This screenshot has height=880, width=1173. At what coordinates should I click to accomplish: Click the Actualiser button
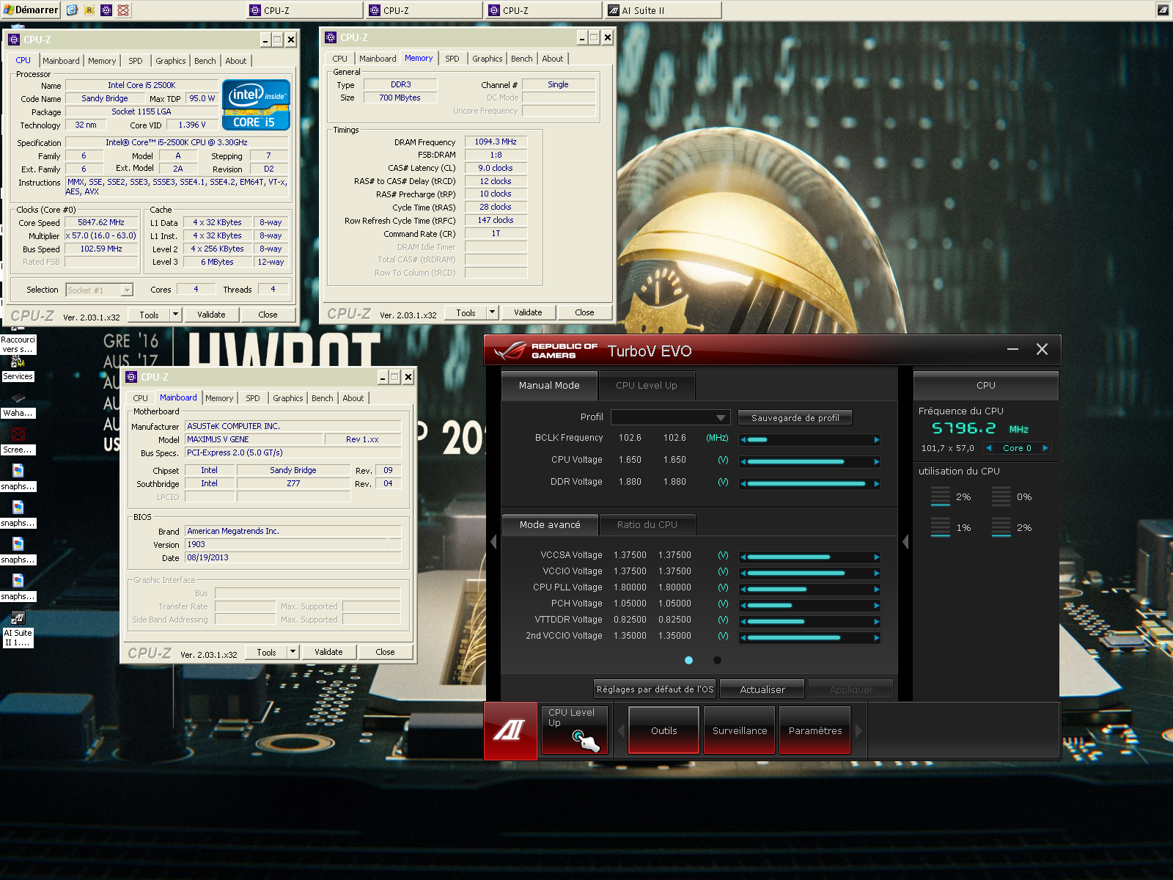pos(762,689)
